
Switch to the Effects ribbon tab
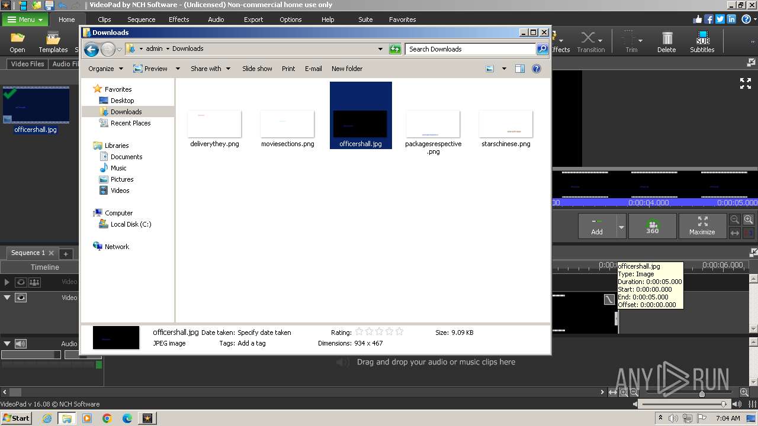[x=179, y=20]
